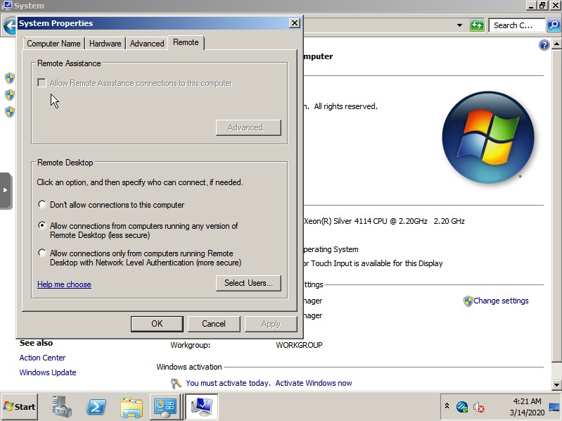Image resolution: width=562 pixels, height=421 pixels.
Task: Launch Windows PowerShell from the taskbar
Action: point(96,407)
